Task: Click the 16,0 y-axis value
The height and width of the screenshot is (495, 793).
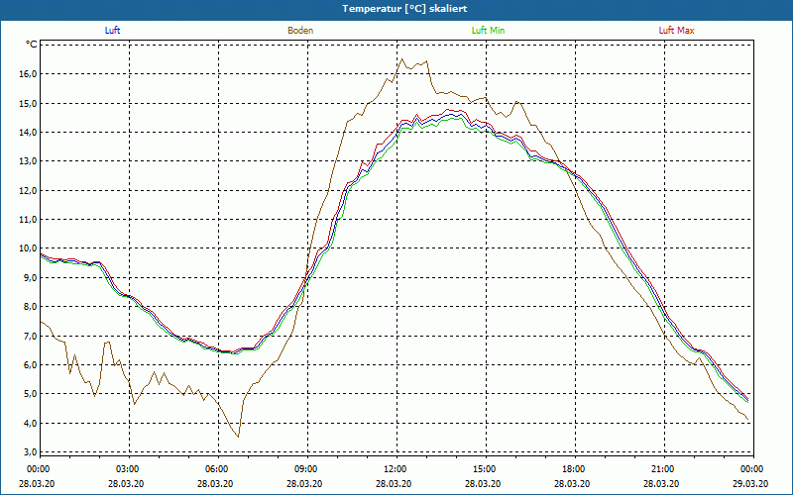Action: pos(29,74)
